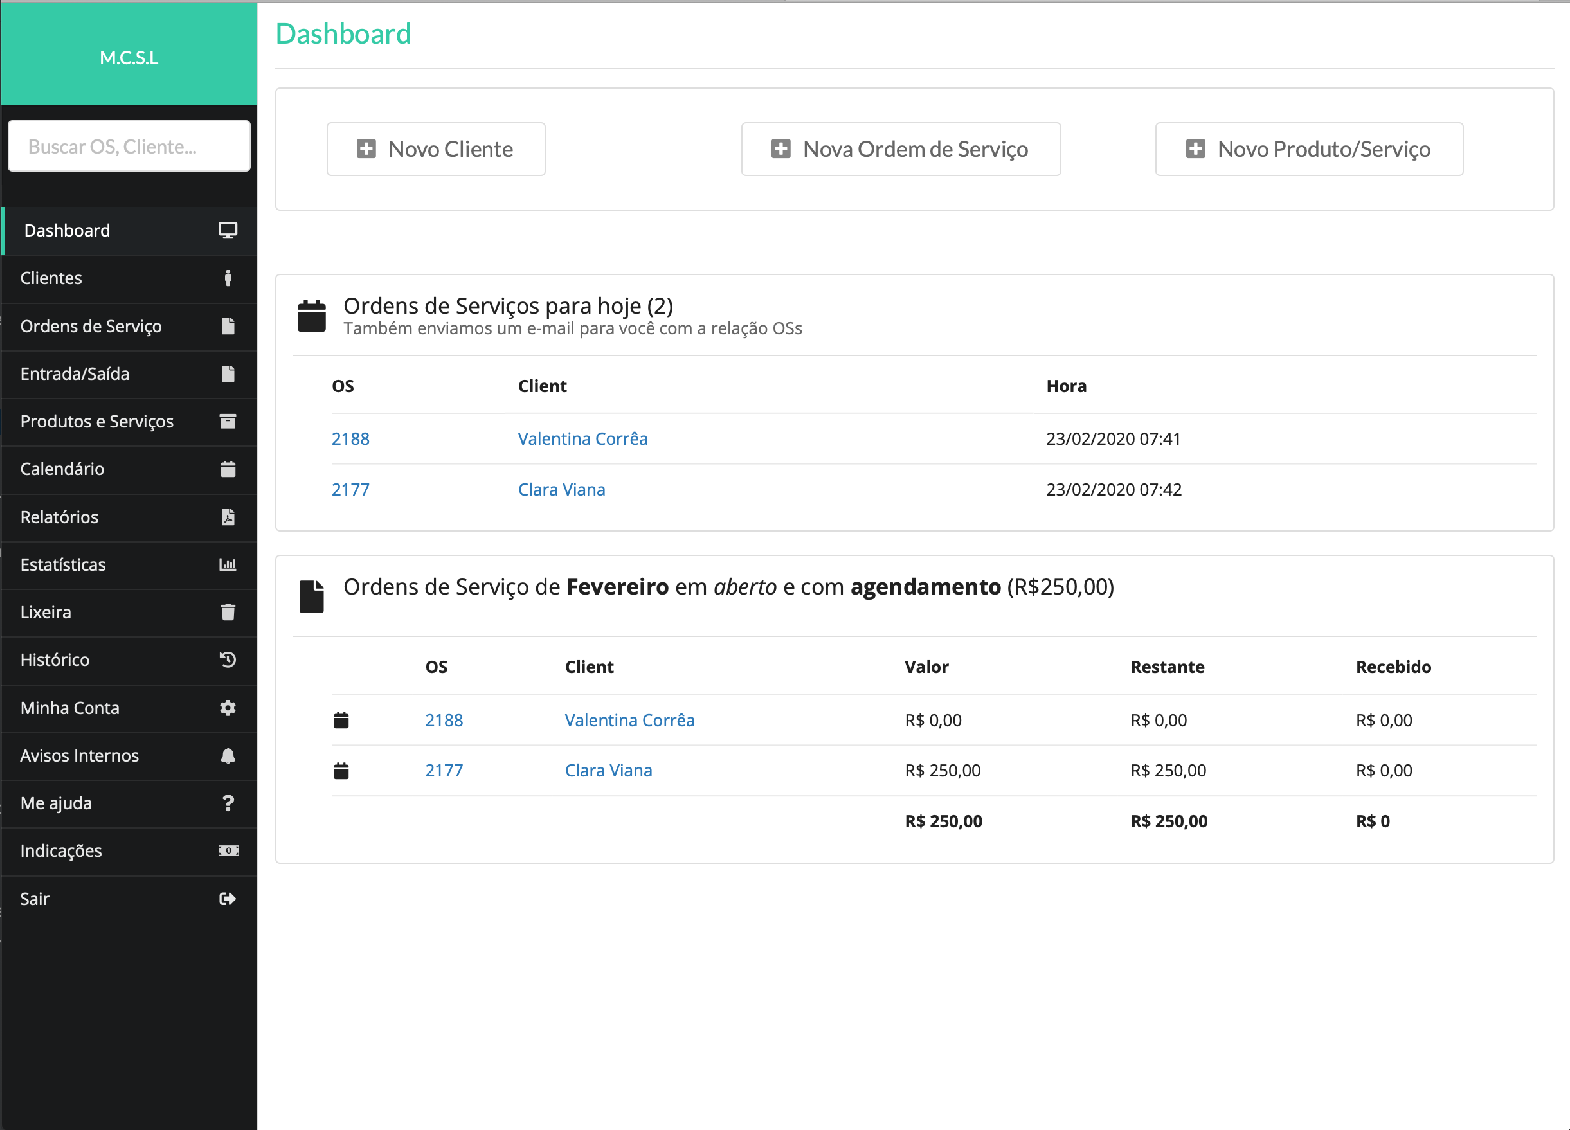Click the 23/02/2020 07:41 time cell
Viewport: 1570px width, 1130px height.
coord(1113,439)
